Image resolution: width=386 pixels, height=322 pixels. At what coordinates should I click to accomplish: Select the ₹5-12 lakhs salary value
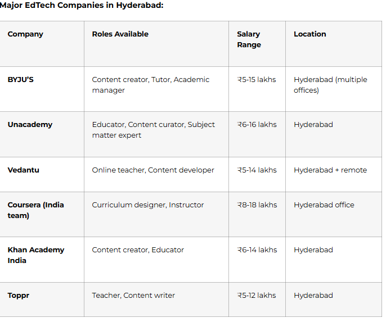click(257, 296)
